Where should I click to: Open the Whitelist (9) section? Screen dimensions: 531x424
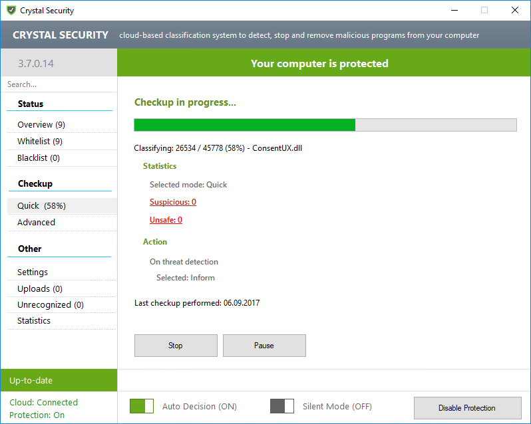[x=40, y=142]
